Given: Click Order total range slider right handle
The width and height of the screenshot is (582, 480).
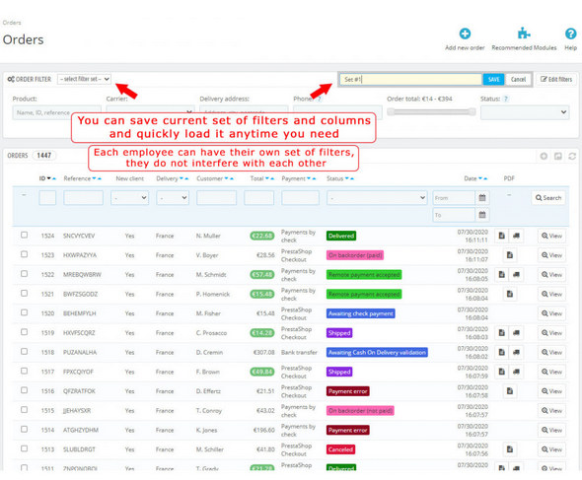Looking at the screenshot, I should coord(472,111).
